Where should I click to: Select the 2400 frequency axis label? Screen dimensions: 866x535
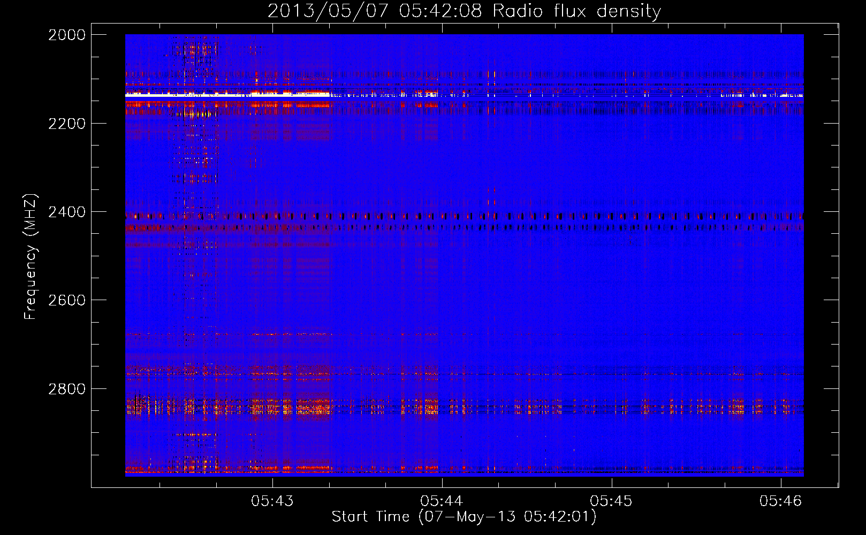[67, 212]
